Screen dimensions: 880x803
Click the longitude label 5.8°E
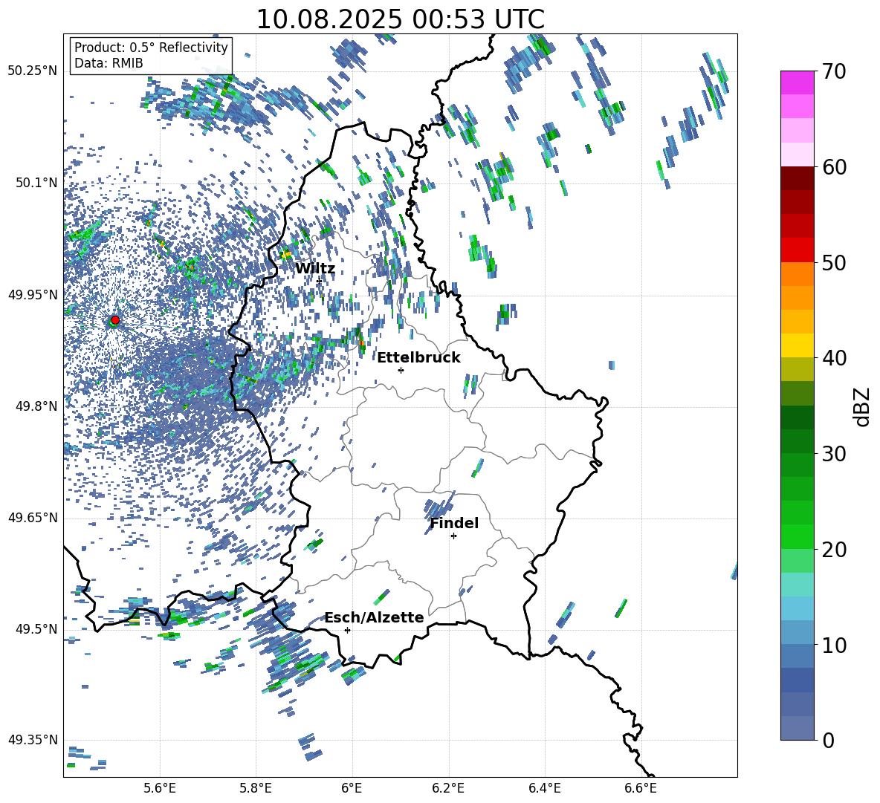pyautogui.click(x=256, y=788)
